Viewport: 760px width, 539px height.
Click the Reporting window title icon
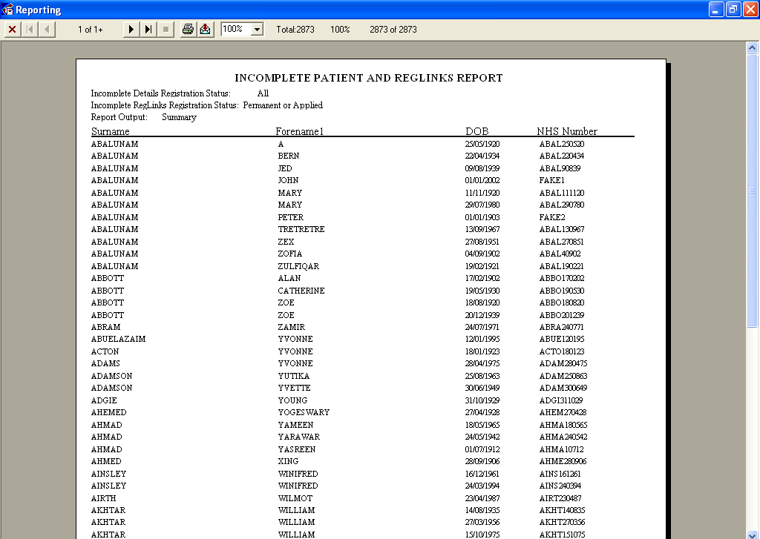tap(7, 9)
